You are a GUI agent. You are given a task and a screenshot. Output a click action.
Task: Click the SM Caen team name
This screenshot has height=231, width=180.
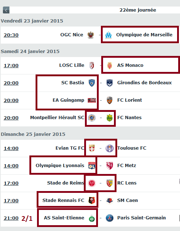tap(127, 200)
